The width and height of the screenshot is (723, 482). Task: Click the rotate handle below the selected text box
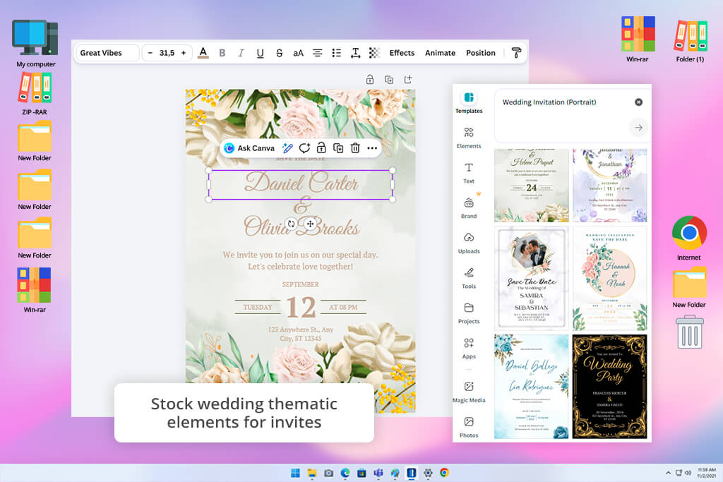click(292, 224)
